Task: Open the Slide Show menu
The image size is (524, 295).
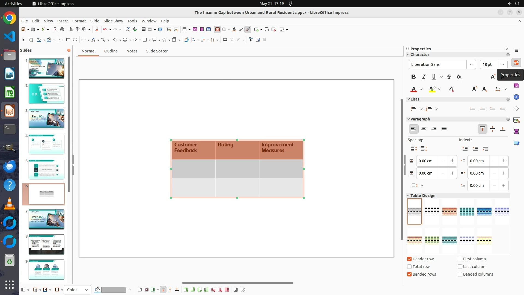Action: pos(113,21)
